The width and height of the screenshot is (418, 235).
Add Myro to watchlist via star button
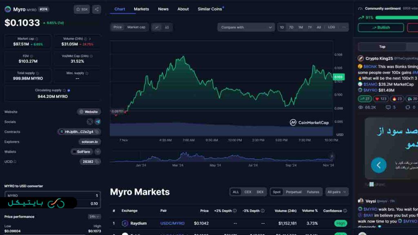tap(82, 9)
